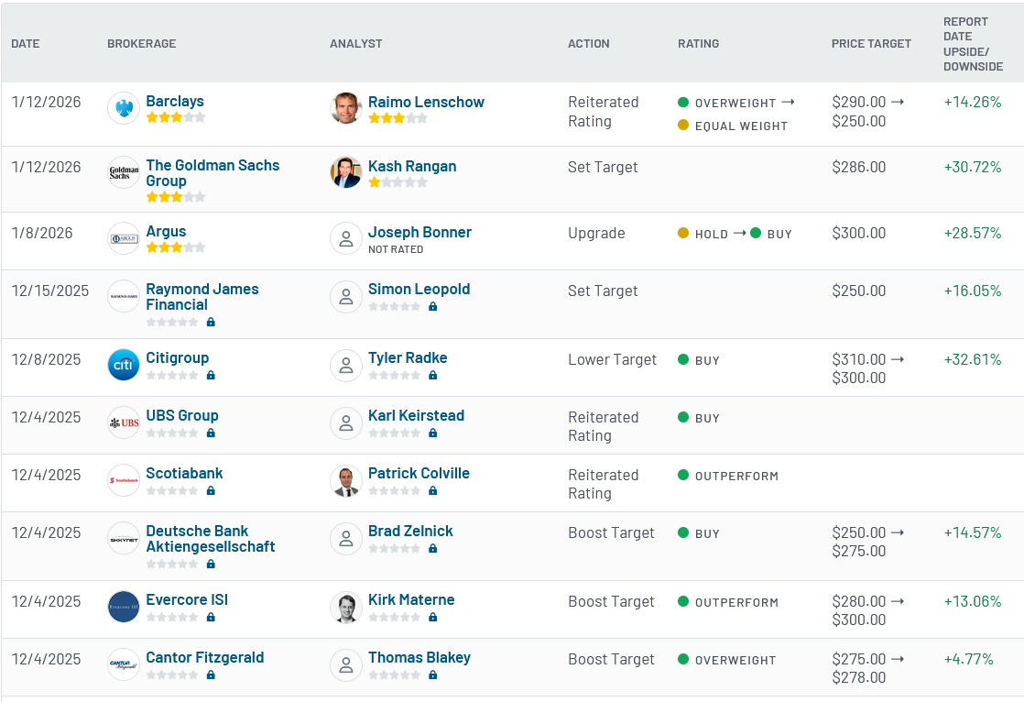Open analyst Tyler Radke's page
The image size is (1024, 702).
coord(408,357)
